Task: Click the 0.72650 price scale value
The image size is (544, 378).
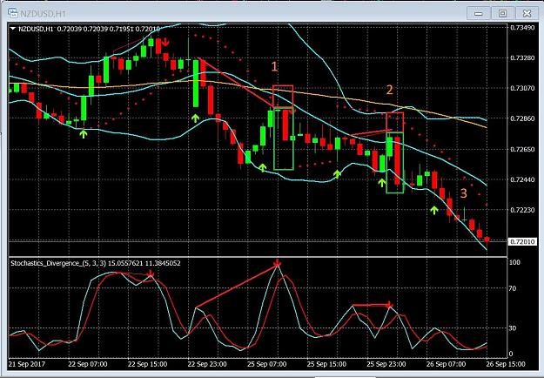Action: pos(522,149)
